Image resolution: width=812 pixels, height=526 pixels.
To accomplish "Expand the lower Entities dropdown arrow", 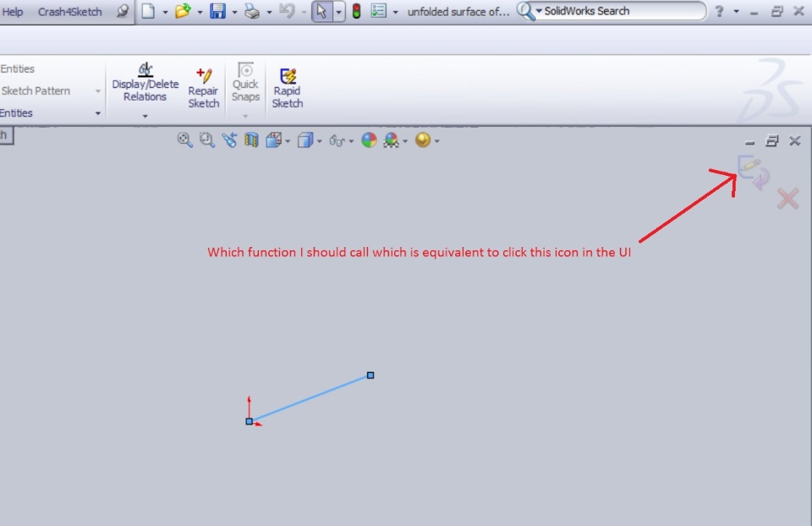I will click(x=98, y=112).
